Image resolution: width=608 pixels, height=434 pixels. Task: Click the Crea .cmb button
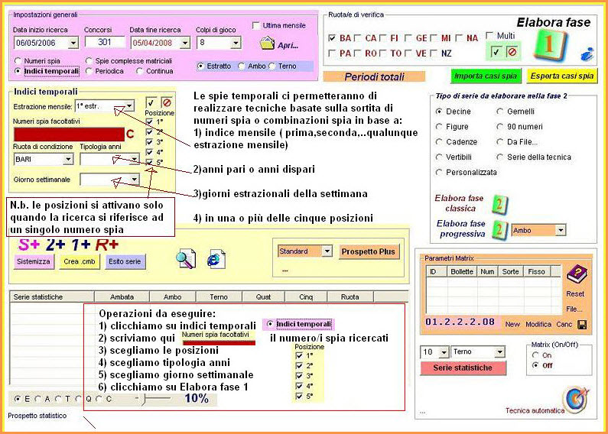pos(79,261)
